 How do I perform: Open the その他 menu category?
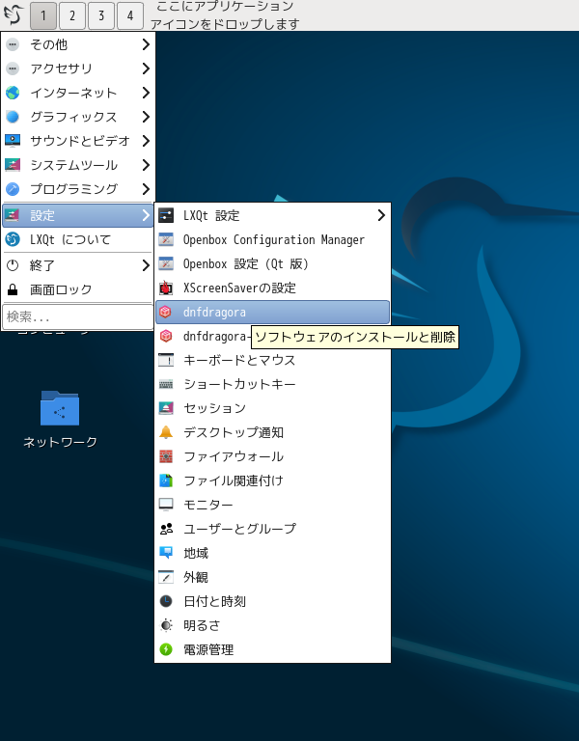77,44
